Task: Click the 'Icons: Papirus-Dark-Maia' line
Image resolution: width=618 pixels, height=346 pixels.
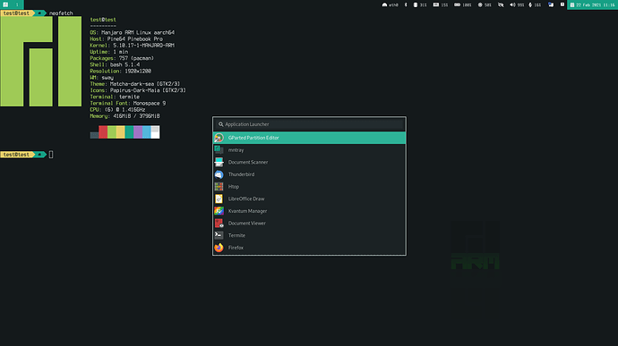Action: [x=138, y=90]
